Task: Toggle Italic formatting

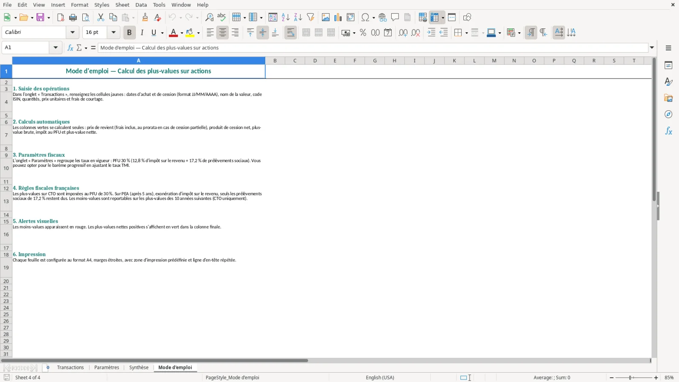Action: click(x=142, y=33)
